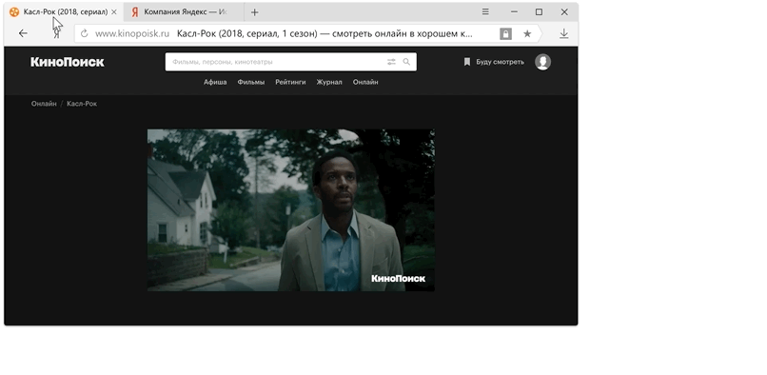The image size is (767, 375).
Task: Click the magnifier search icon
Action: click(406, 62)
